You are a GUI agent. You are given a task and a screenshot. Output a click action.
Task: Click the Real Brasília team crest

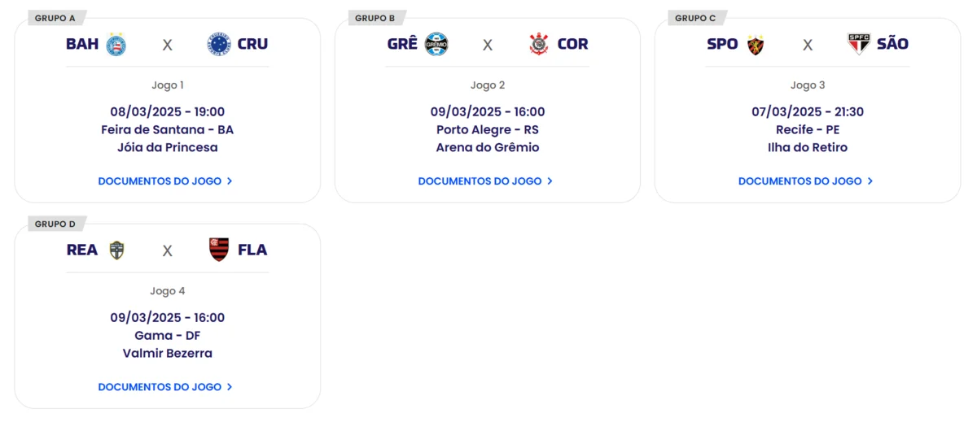click(117, 250)
